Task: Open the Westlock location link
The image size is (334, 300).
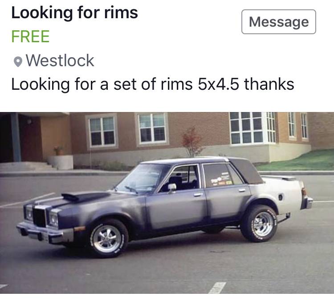Action: pyautogui.click(x=60, y=60)
